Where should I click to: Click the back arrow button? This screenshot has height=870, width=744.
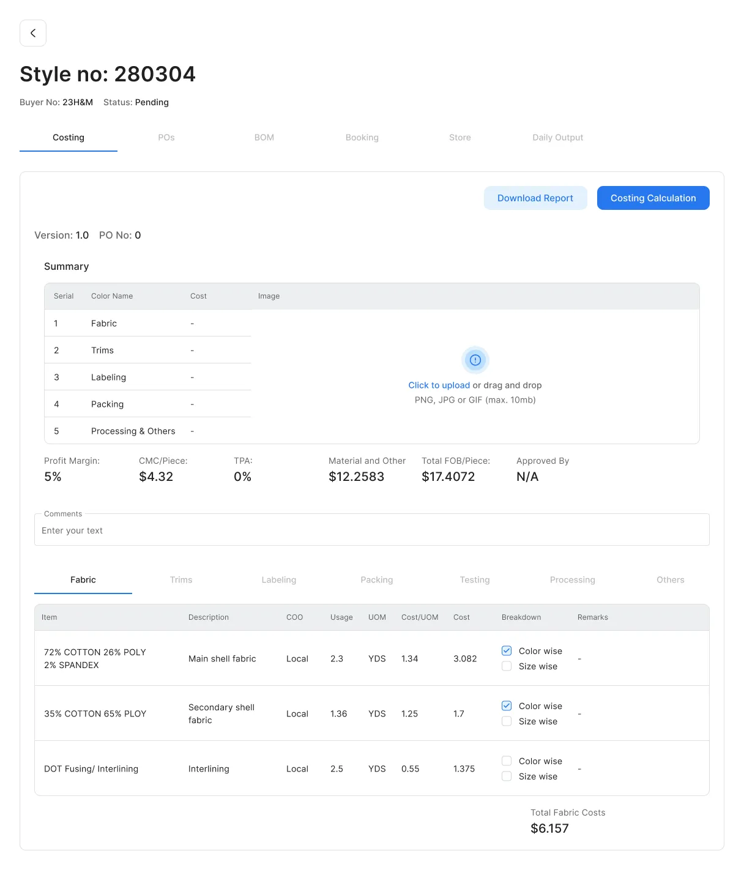pos(33,33)
